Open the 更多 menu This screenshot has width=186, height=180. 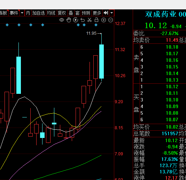point(97,13)
